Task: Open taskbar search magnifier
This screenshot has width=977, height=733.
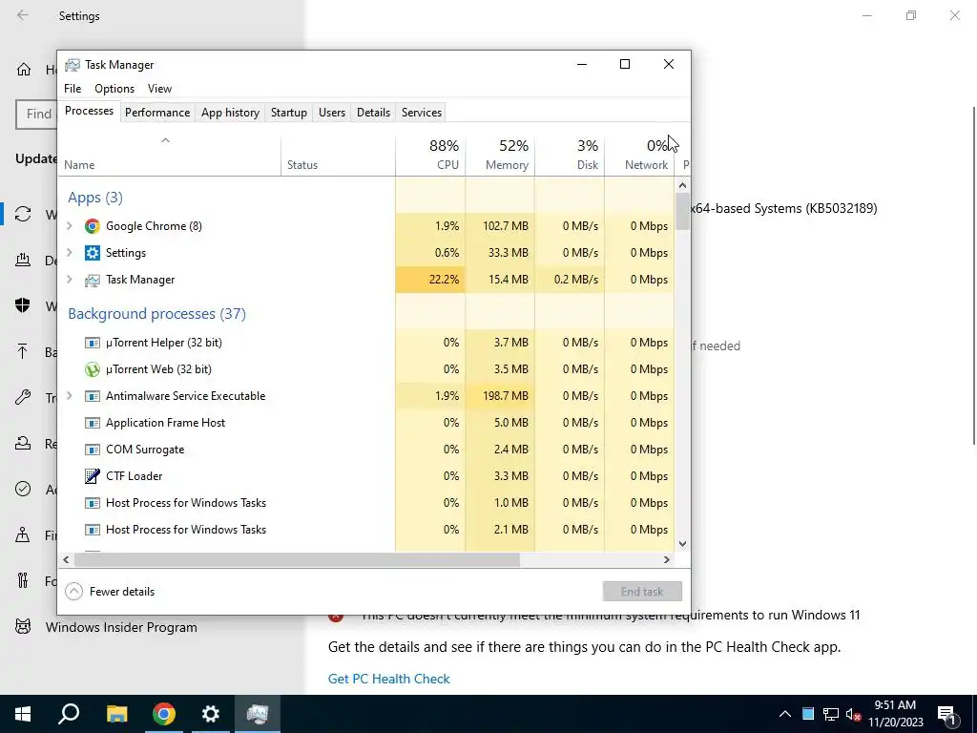Action: pyautogui.click(x=69, y=714)
